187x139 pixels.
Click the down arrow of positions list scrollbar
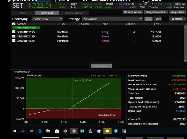[186, 61]
